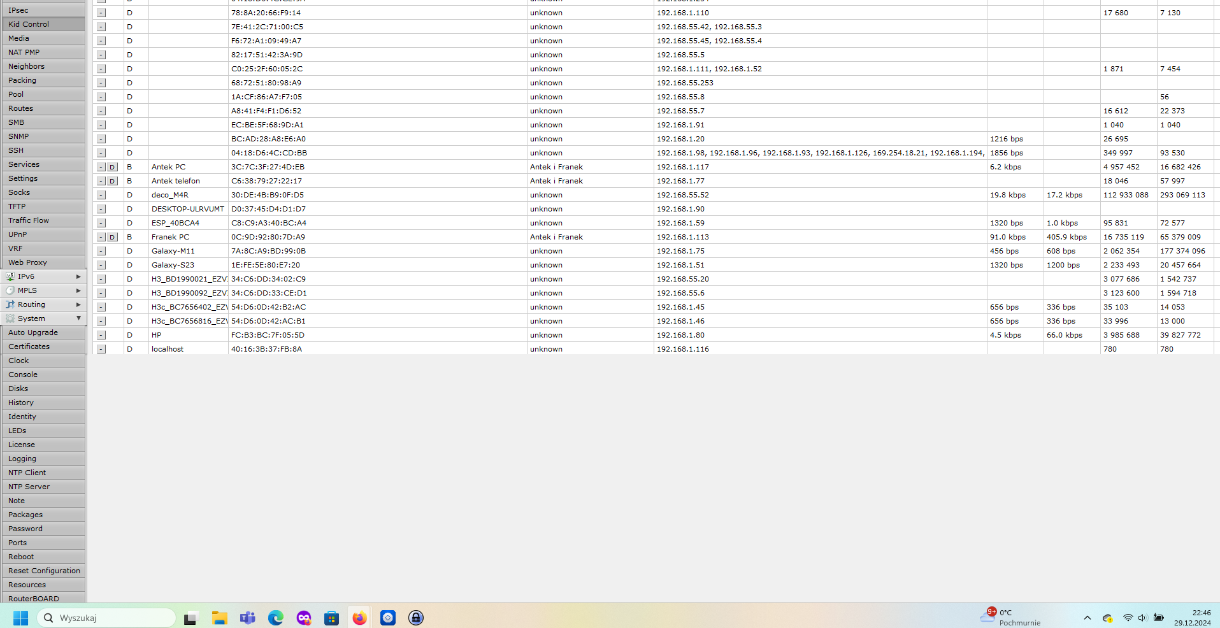The width and height of the screenshot is (1220, 628).
Task: Click the Wi-Fi icon in system tray
Action: click(1128, 617)
